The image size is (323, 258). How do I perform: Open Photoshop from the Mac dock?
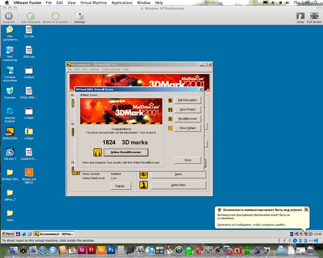pos(111,250)
